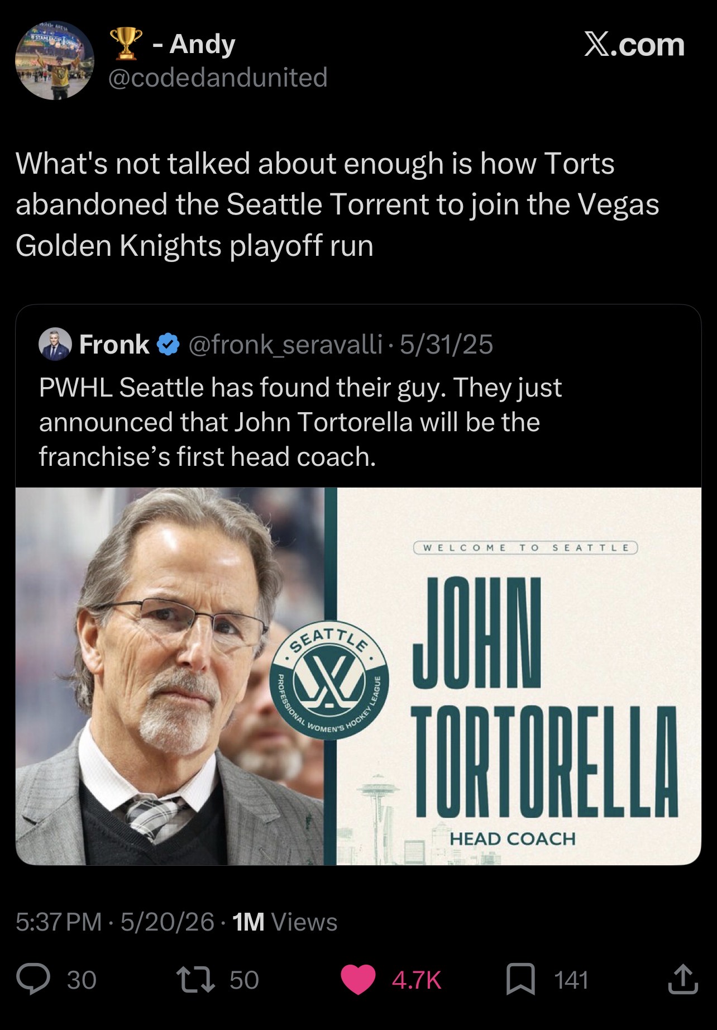
Task: Click Fronk's blue verified badge
Action: pos(168,344)
